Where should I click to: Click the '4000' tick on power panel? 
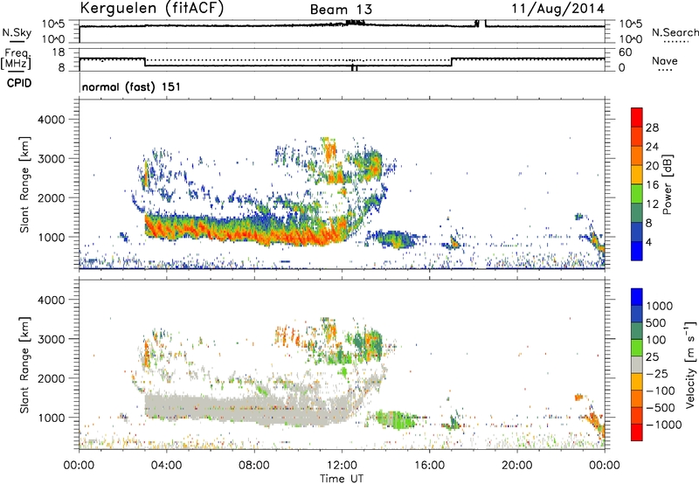tap(51, 120)
